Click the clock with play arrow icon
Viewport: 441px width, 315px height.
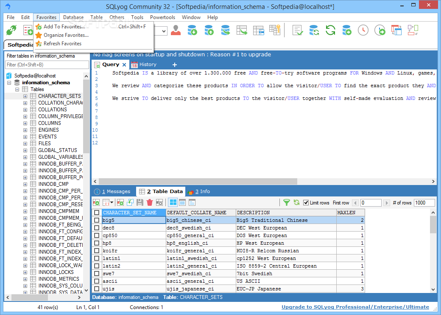pyautogui.click(x=380, y=30)
